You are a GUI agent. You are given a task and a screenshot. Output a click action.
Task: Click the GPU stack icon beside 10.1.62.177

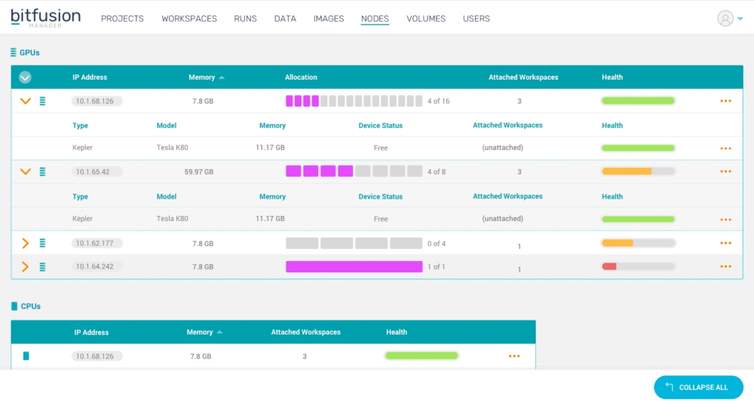42,243
